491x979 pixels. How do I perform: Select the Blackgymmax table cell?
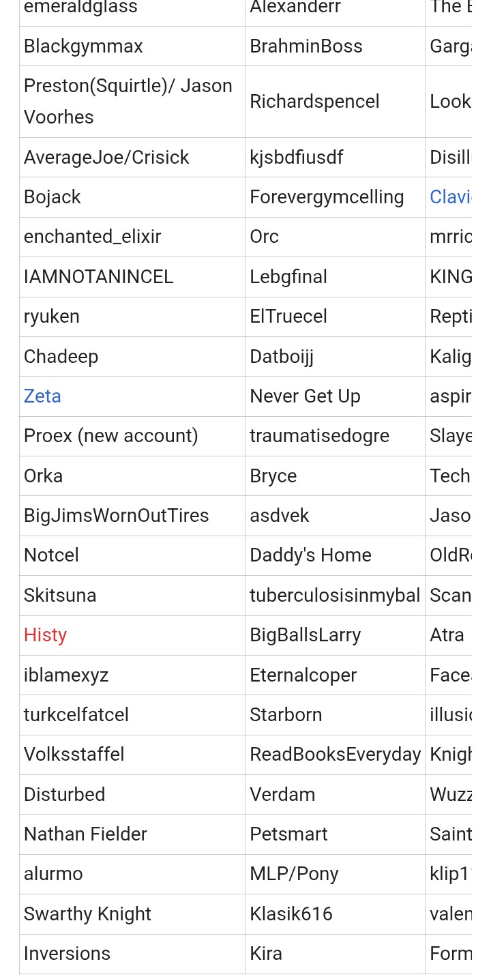(x=132, y=46)
